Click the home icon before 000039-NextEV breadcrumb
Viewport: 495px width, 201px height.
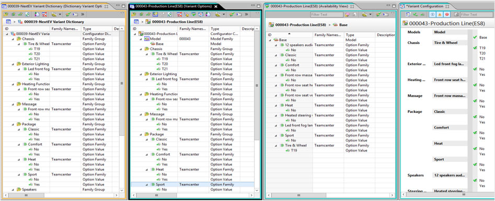click(8, 22)
